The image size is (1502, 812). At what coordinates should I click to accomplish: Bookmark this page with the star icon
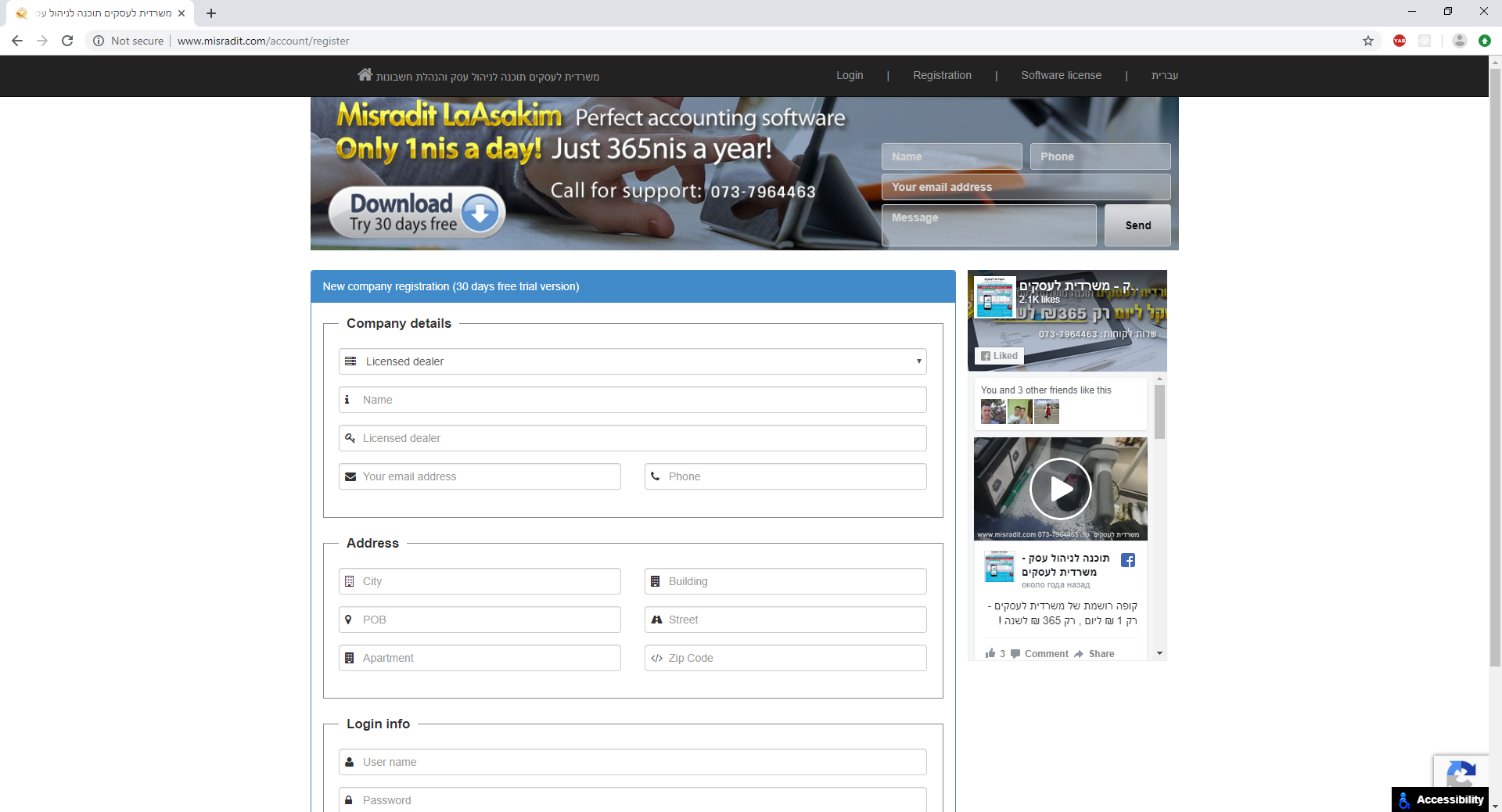[x=1368, y=41]
